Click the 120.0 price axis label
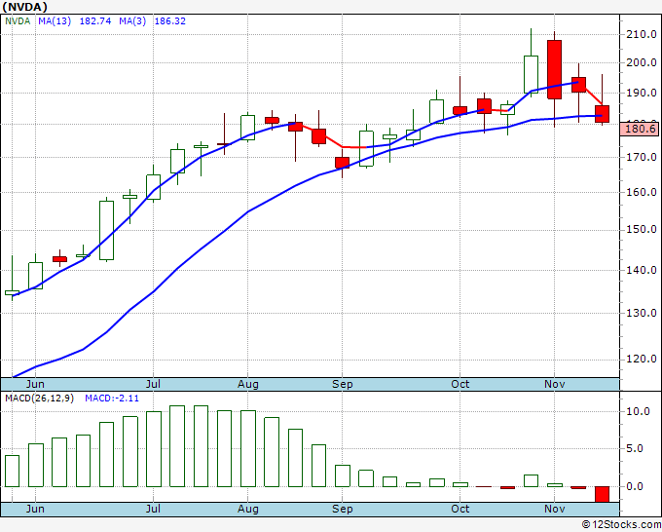662x532 pixels. click(x=641, y=360)
